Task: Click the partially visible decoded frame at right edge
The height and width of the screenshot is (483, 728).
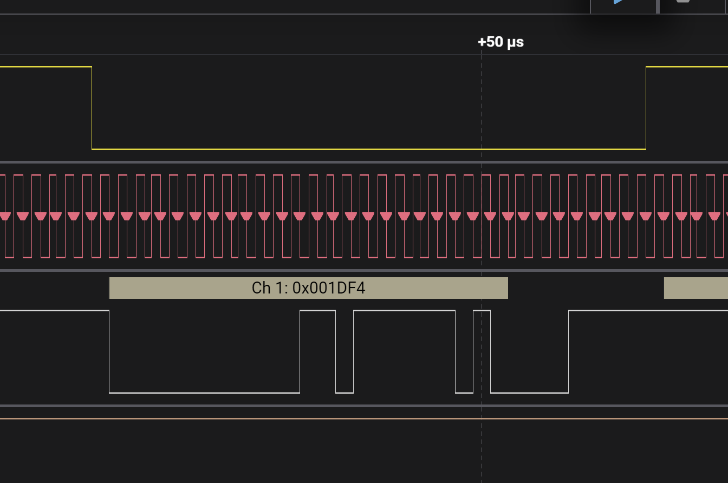Action: (x=695, y=288)
